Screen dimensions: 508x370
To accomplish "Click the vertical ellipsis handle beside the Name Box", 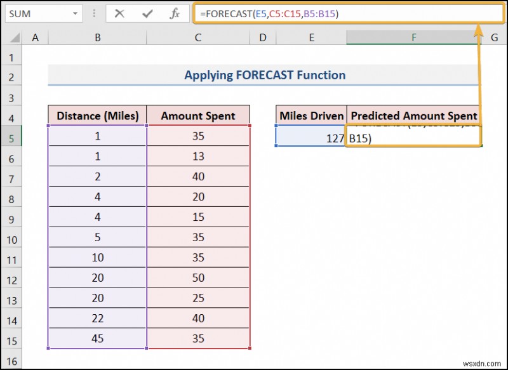I will pos(93,13).
